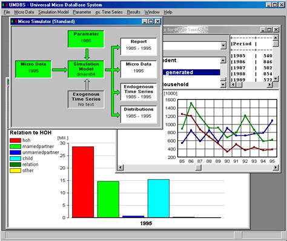Image resolution: width=287 pixels, height=241 pixels.
Task: Open the Results menu
Action: point(133,12)
